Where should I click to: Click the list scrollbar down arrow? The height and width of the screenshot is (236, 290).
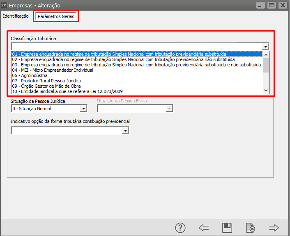pos(266,91)
